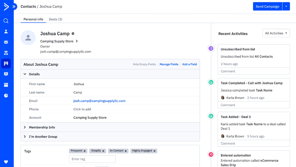Open Conversations via the chat bubble icon
Viewport: 296px width, 167px height.
(6, 74)
